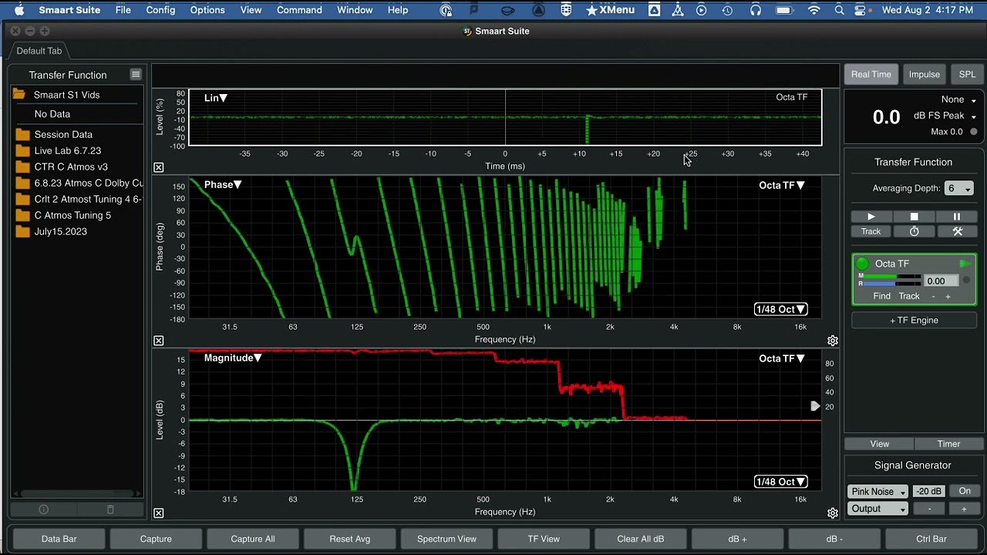The width and height of the screenshot is (987, 555).
Task: Click the battery status icon
Action: pos(784,10)
